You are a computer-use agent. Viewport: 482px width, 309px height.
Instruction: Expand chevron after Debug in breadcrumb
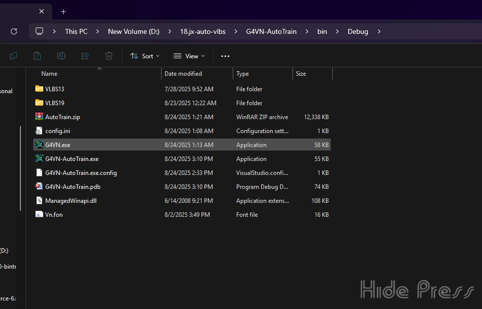point(379,31)
